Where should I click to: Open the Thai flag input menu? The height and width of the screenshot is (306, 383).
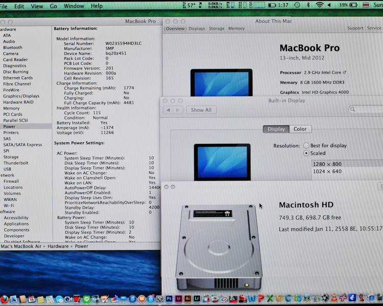coord(366,5)
